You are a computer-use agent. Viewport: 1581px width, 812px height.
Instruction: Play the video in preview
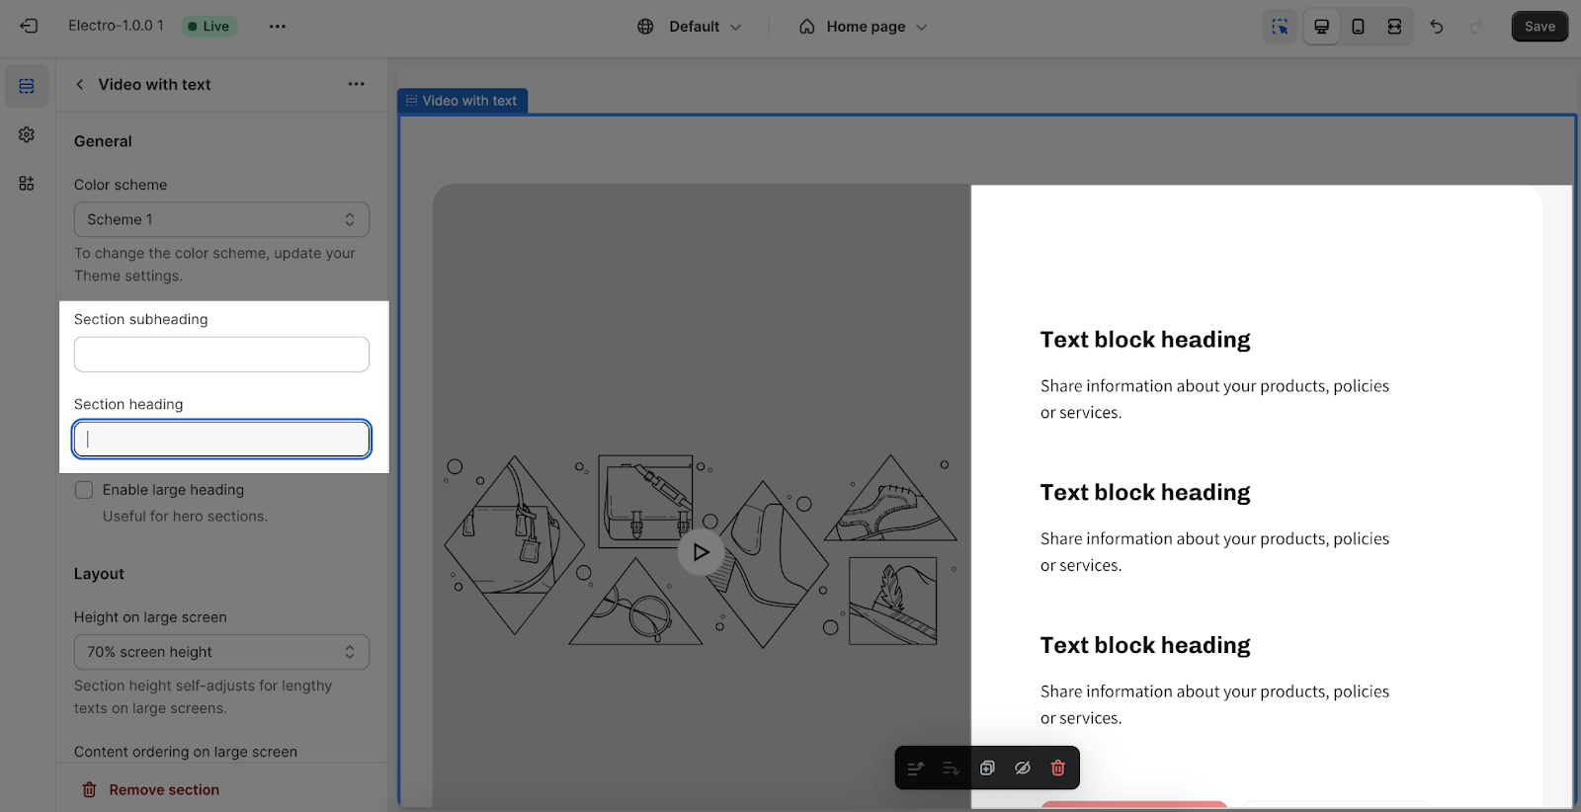701,552
